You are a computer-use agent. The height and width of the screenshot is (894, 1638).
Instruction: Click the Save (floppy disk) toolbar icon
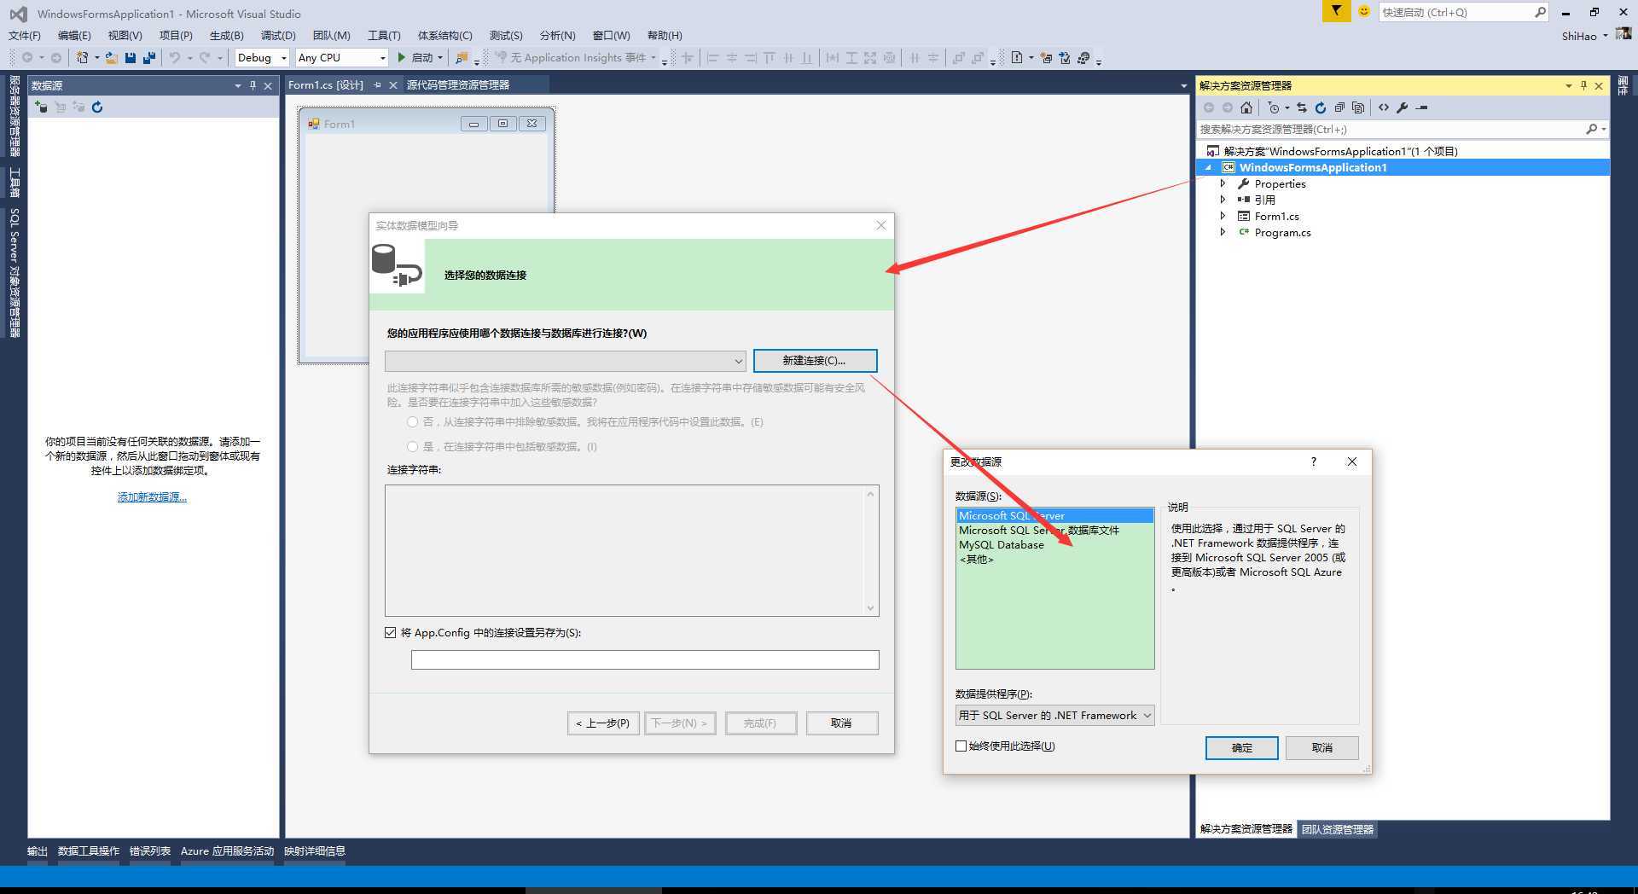[x=131, y=58]
